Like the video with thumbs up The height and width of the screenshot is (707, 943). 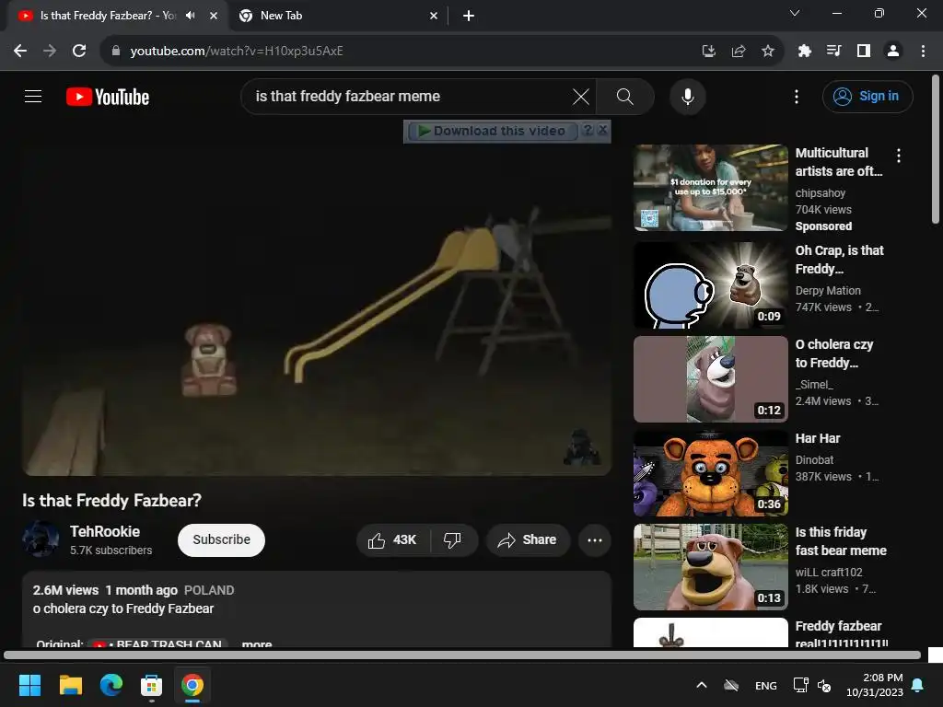393,539
